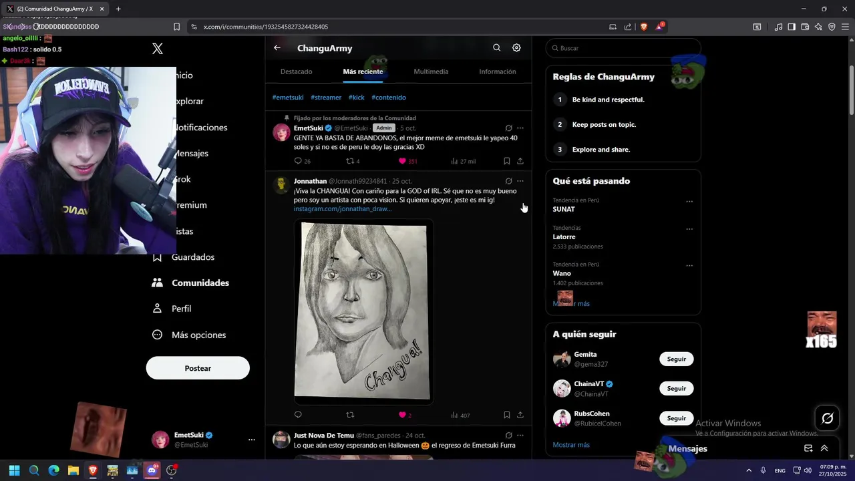Open the Changua pencil drawing image
Viewport: 855px width, 481px height.
[x=363, y=311]
